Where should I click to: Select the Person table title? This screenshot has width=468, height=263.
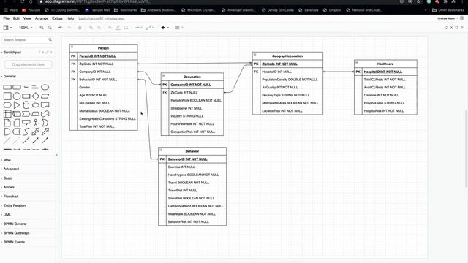103,48
